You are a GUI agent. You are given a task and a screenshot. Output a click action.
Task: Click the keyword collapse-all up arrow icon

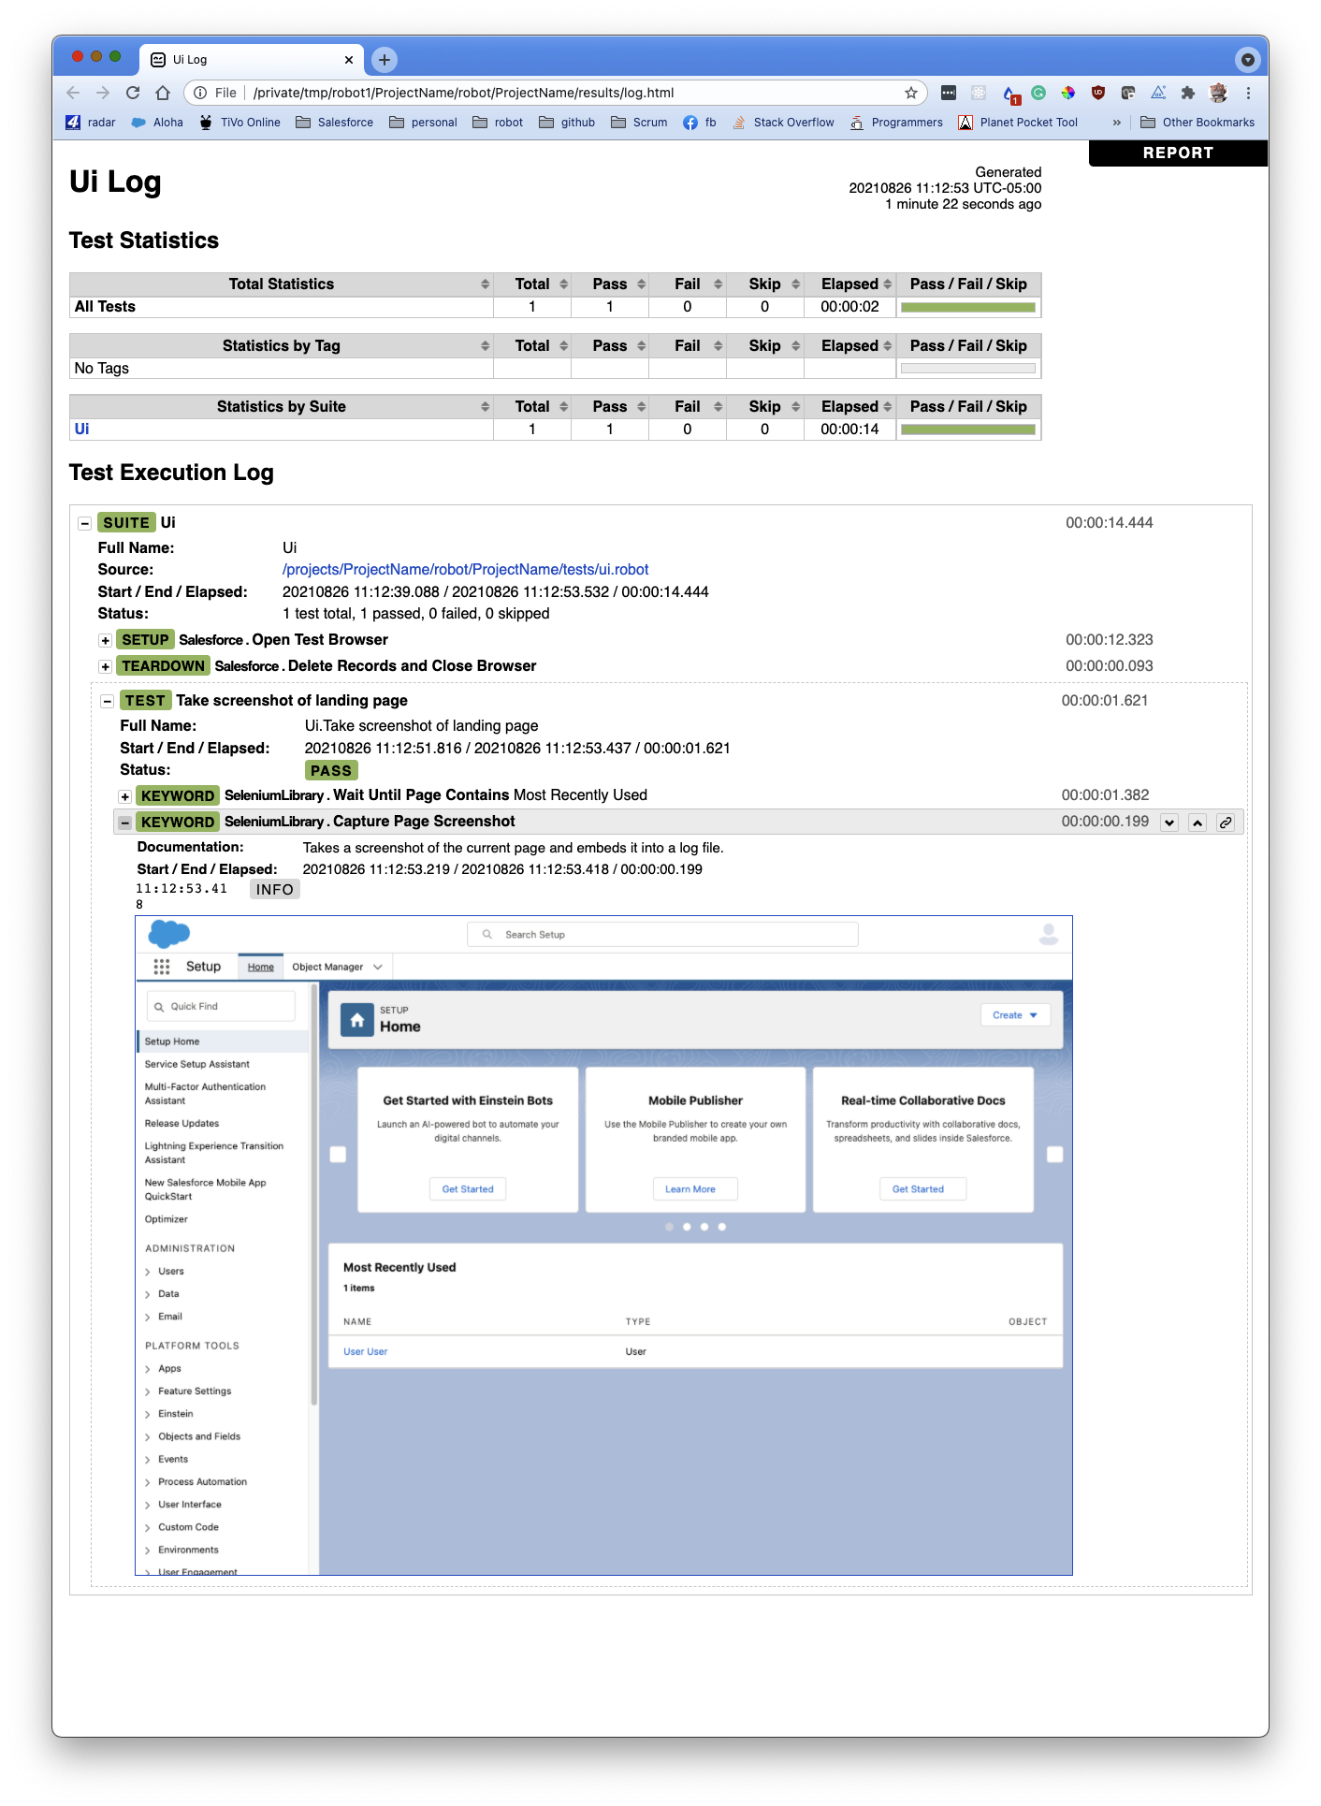pos(1198,823)
